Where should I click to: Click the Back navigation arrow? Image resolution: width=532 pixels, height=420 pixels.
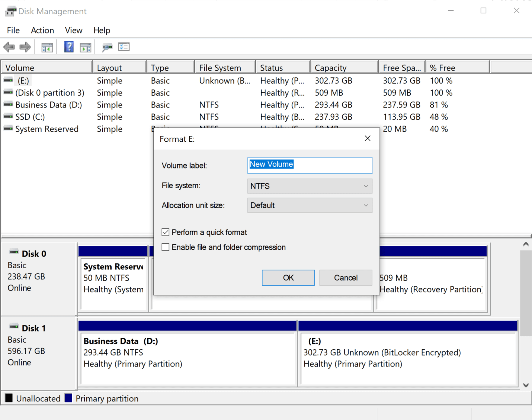[9, 47]
